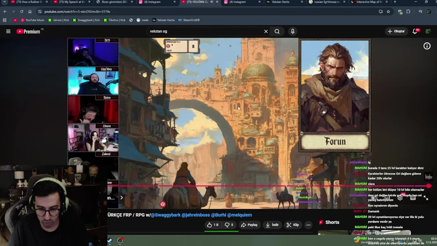Open the YouTube guide hamburger menu
The image size is (437, 246).
[x=8, y=31]
